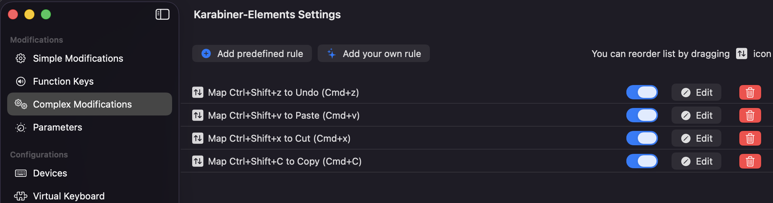
Task: Disable the Ctrl+Shift+z Undo rule toggle
Action: pos(642,93)
